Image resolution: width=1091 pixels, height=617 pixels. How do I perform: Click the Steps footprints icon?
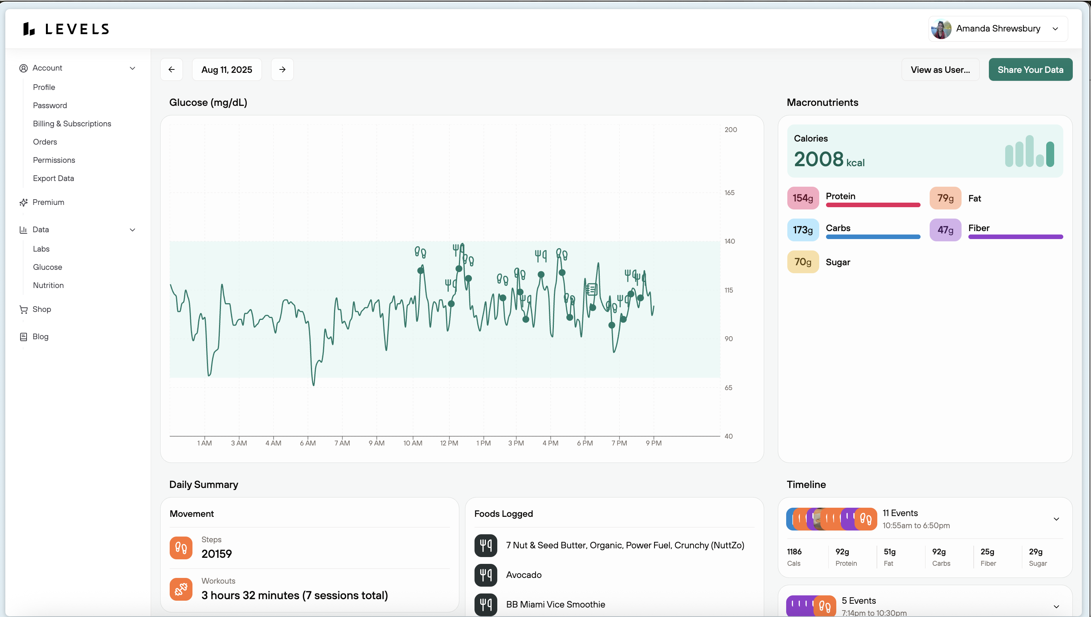[x=181, y=548]
